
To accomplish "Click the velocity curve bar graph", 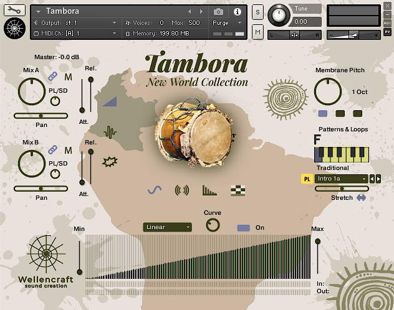I will pyautogui.click(x=198, y=257).
